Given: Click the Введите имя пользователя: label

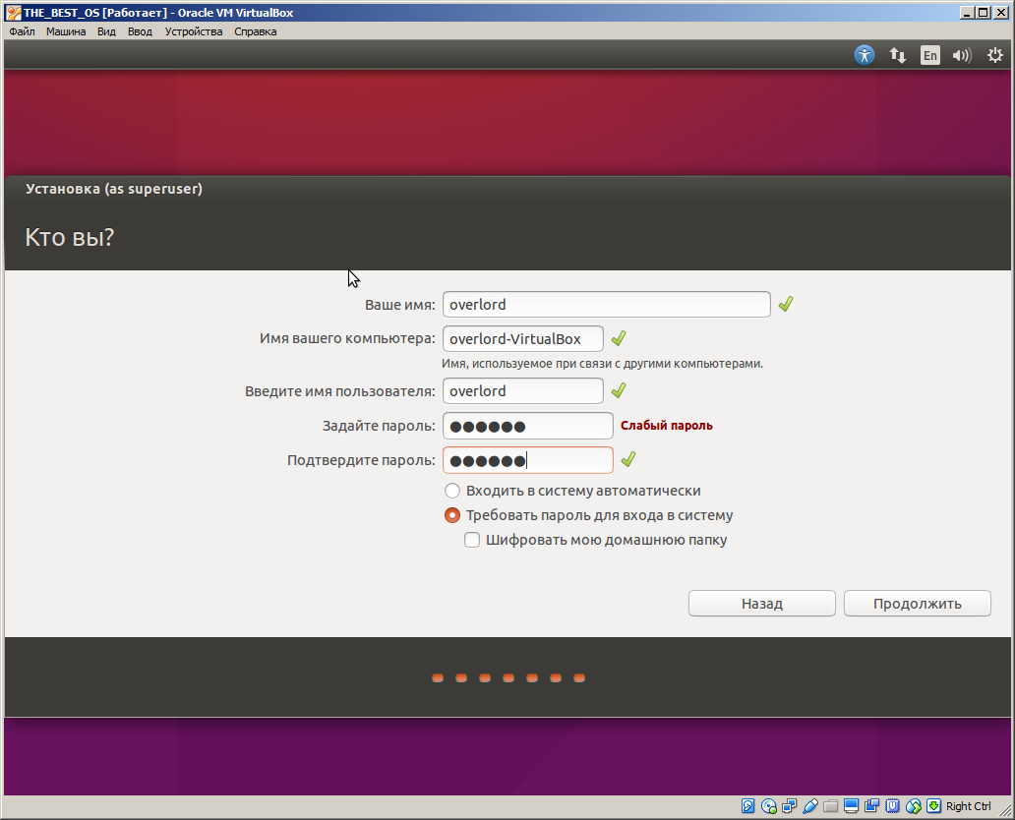Looking at the screenshot, I should click(x=340, y=391).
